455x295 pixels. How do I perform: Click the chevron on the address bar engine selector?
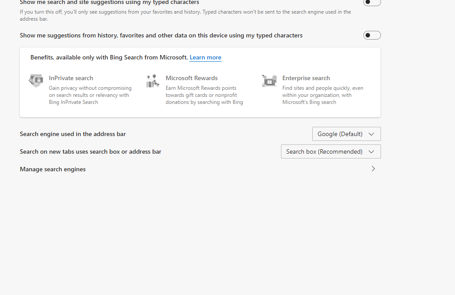371,134
